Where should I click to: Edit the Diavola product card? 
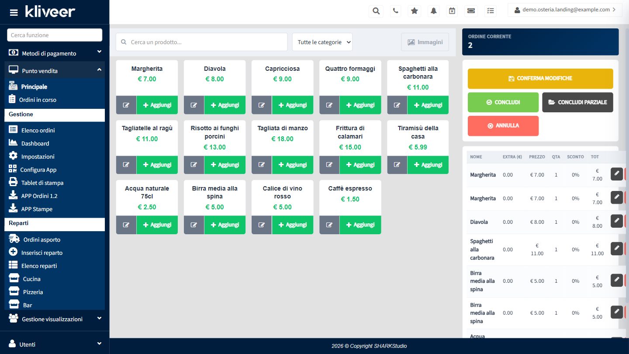coord(194,105)
